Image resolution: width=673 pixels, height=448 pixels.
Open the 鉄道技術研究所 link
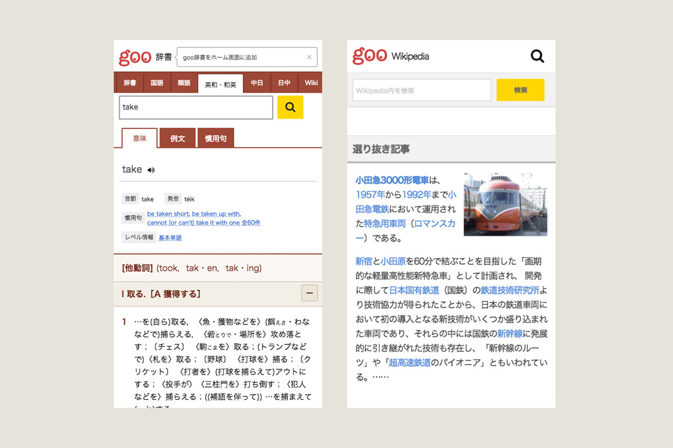(x=510, y=290)
